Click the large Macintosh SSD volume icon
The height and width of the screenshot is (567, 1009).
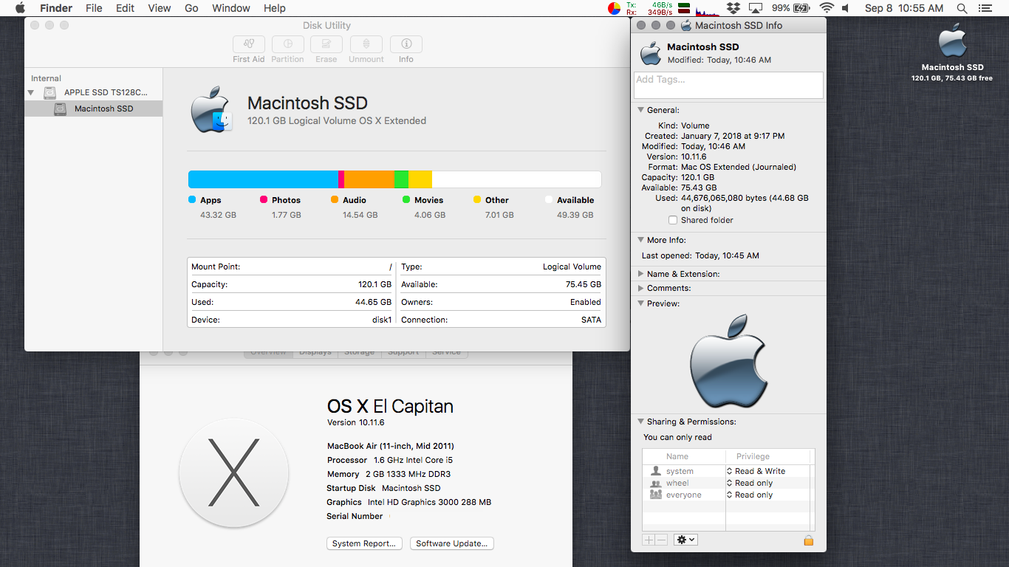coord(211,110)
